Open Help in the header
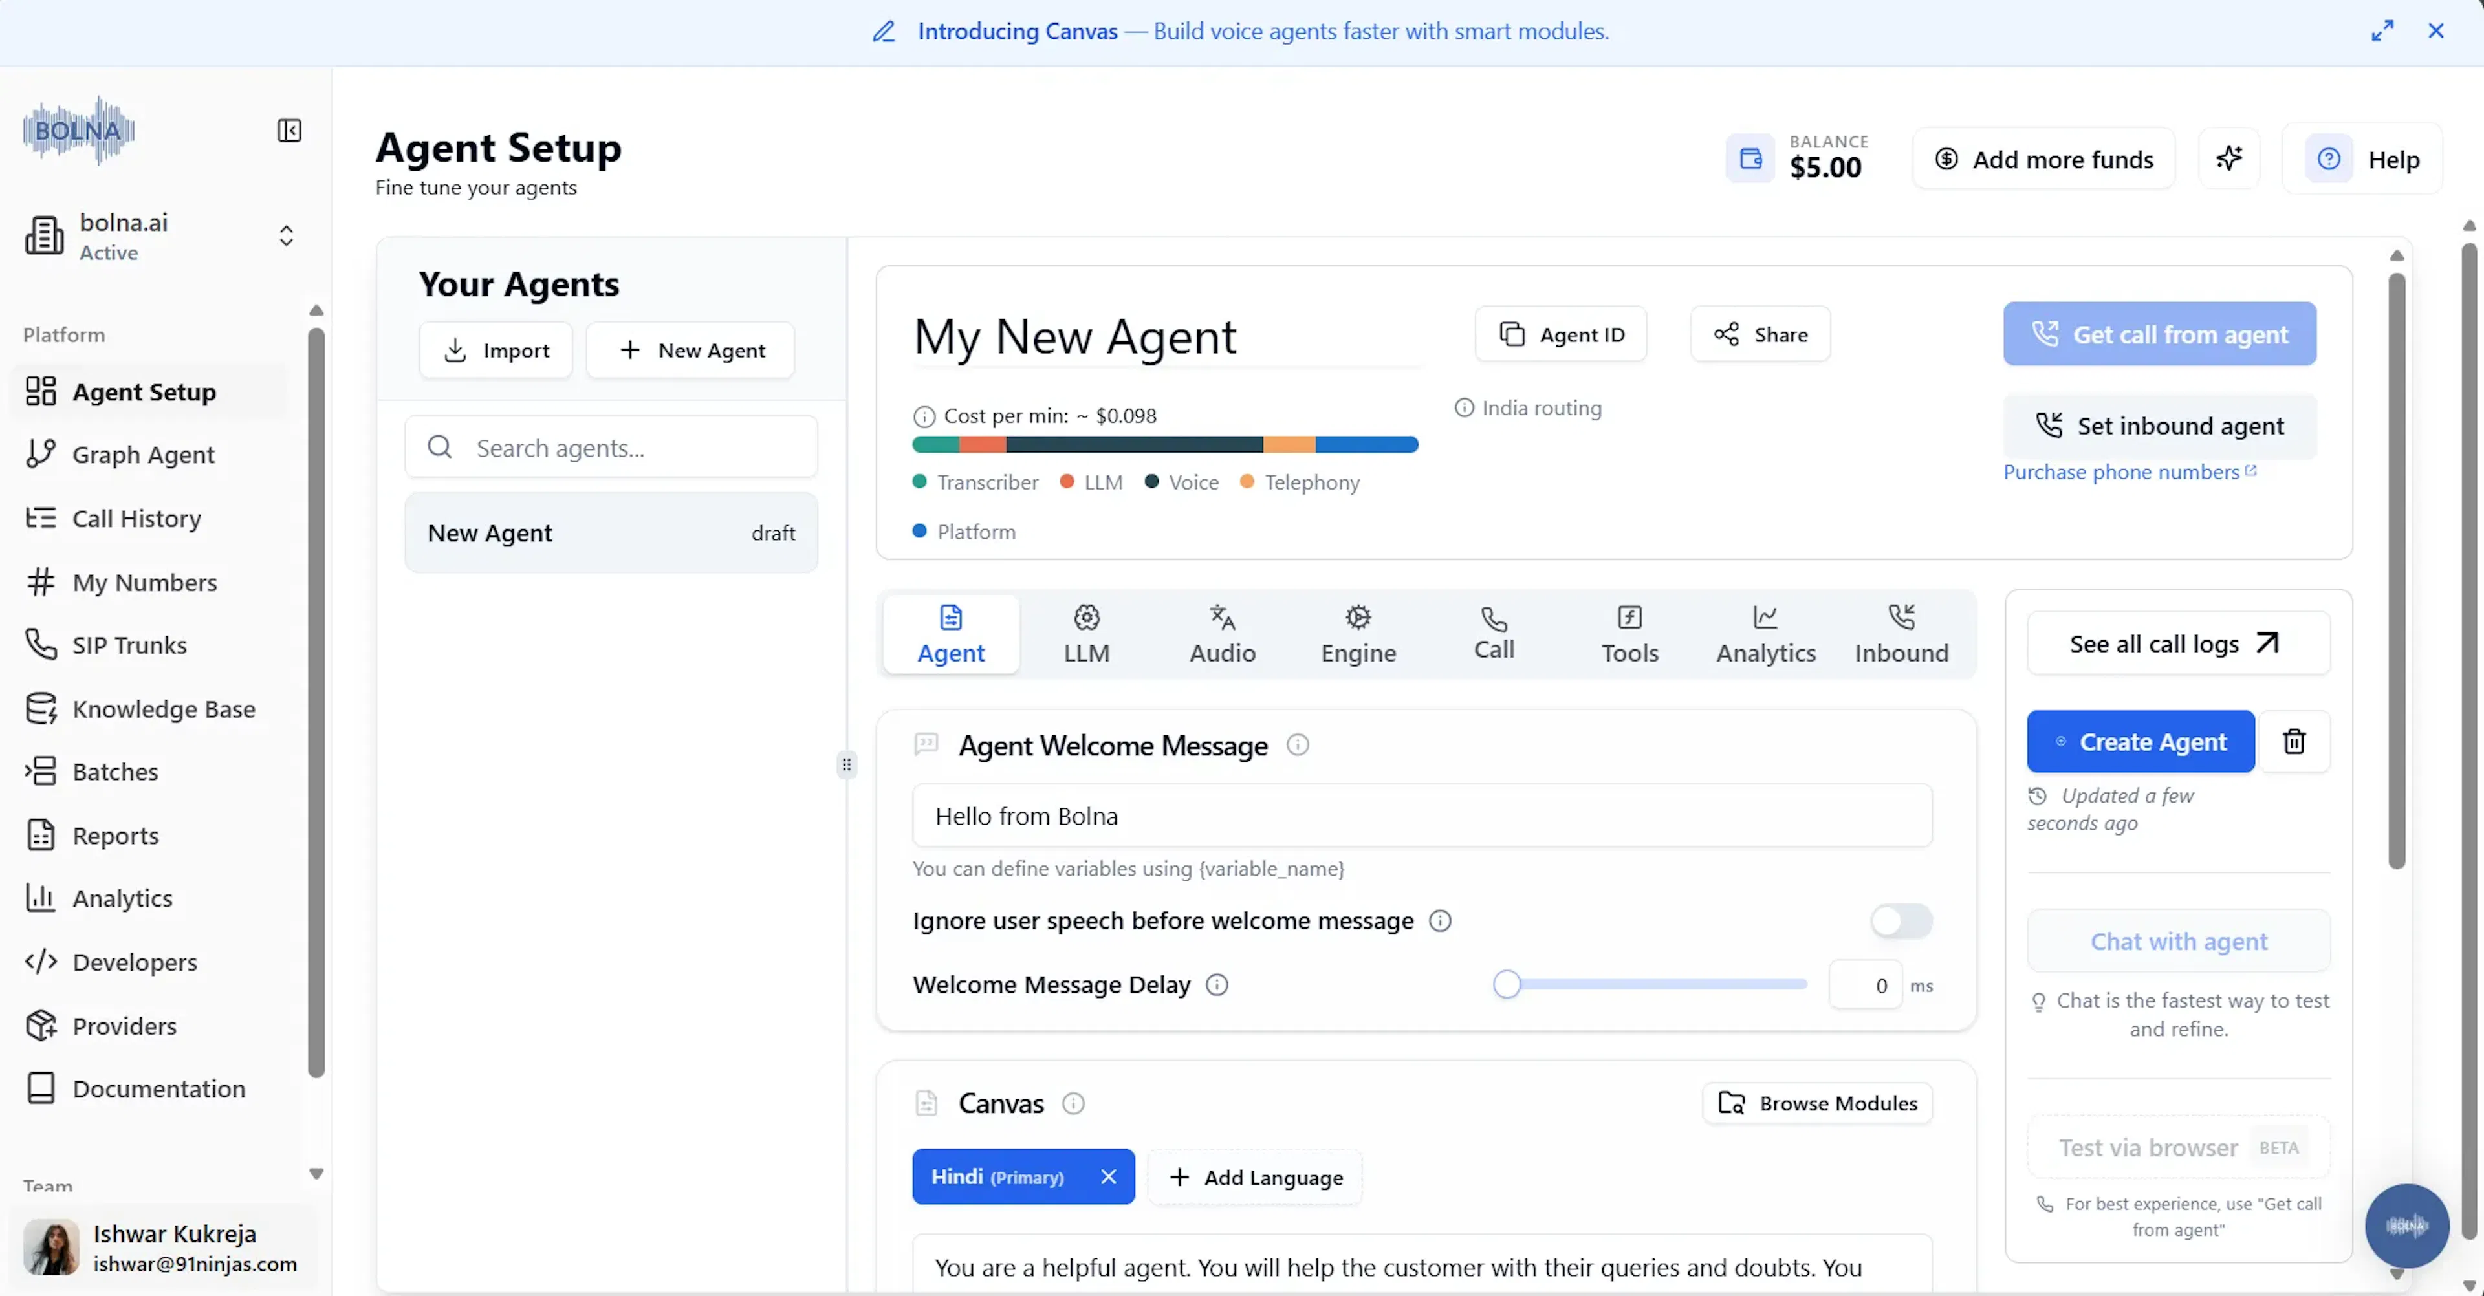 tap(2362, 159)
